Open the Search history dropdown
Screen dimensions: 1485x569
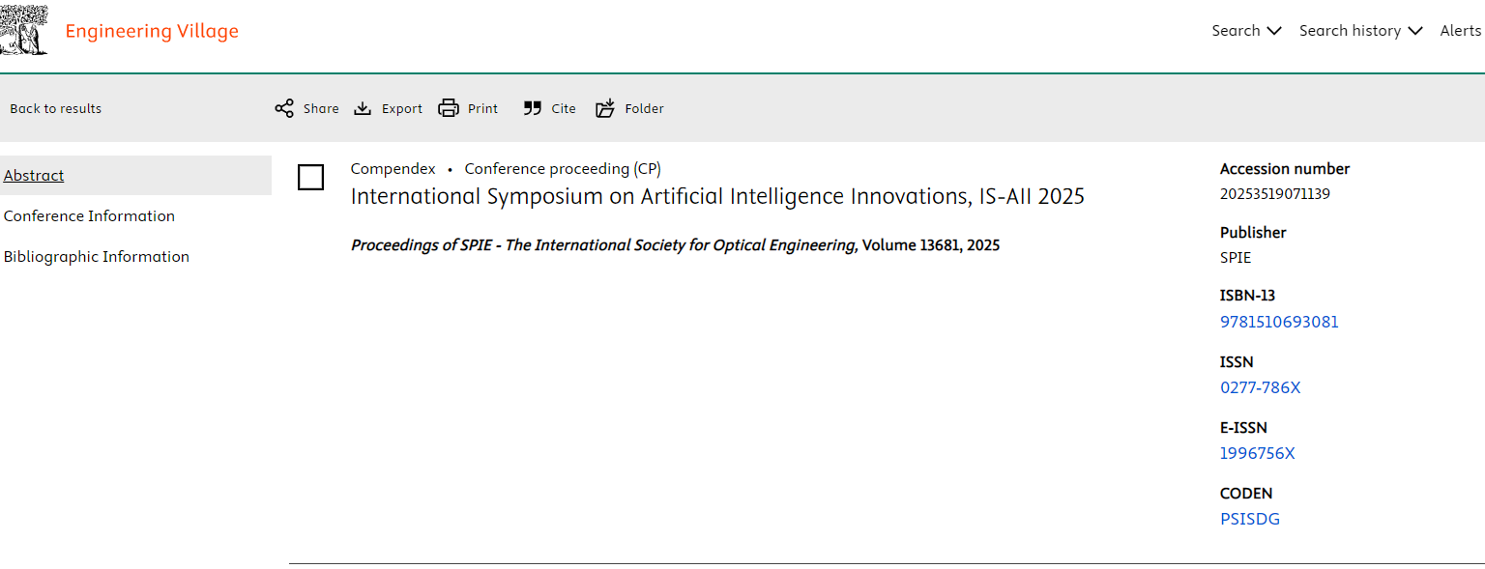coord(1360,31)
